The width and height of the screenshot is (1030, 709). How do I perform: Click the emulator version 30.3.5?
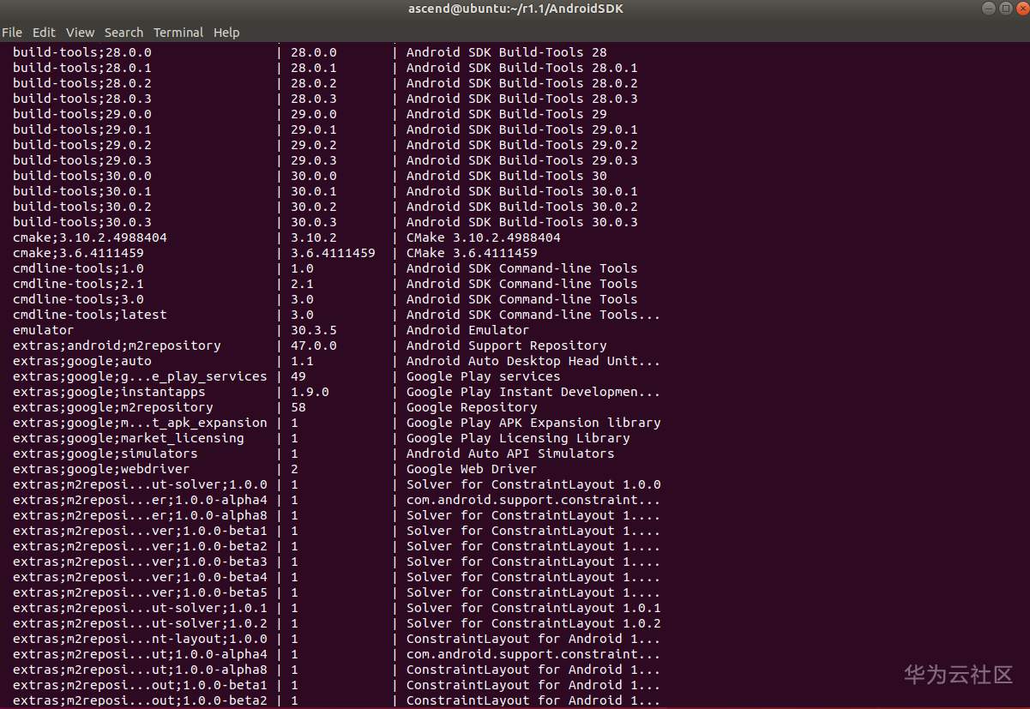click(314, 330)
